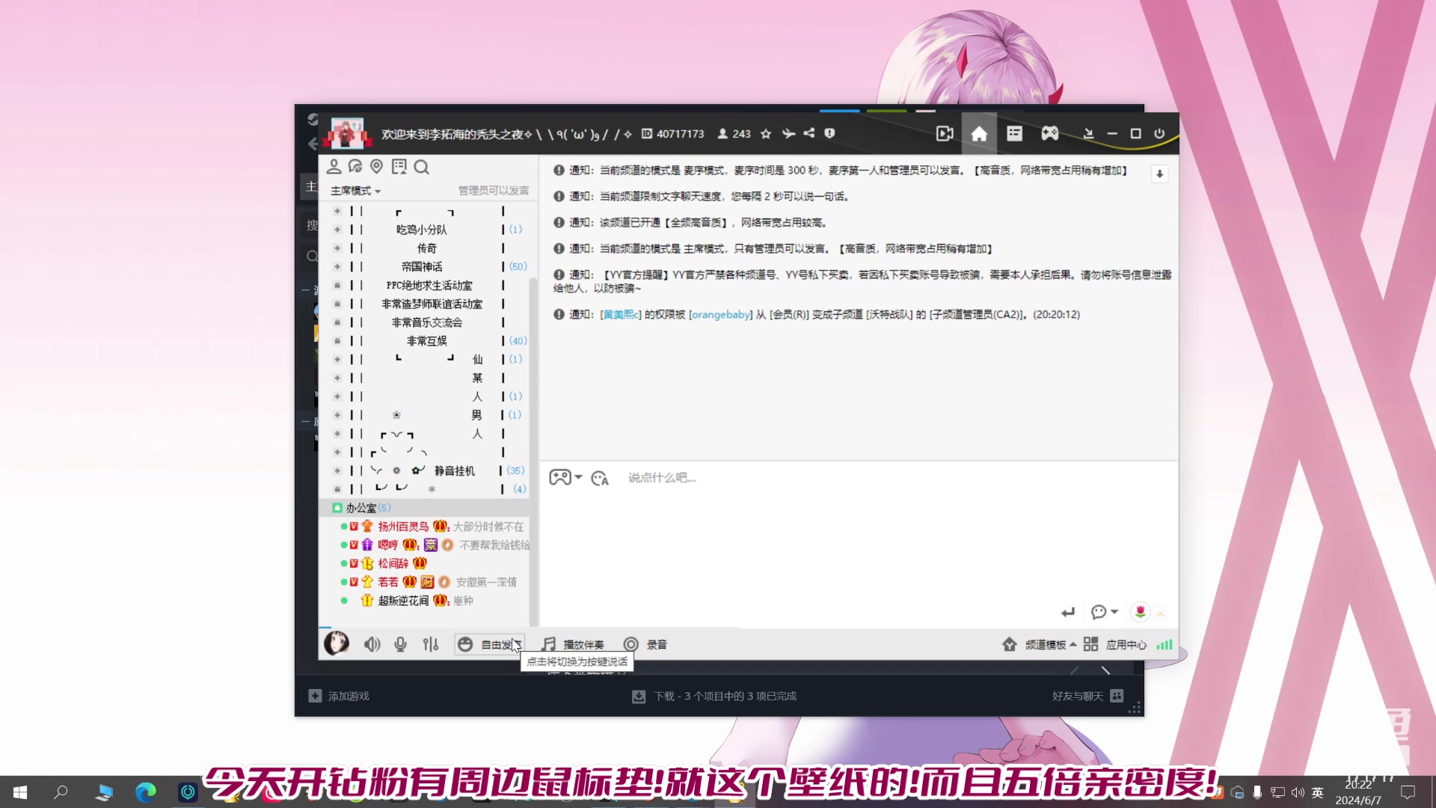The image size is (1436, 808).
Task: Click 添加游戏 in the Steam window
Action: click(339, 696)
